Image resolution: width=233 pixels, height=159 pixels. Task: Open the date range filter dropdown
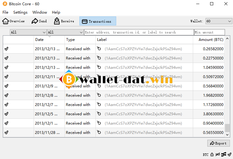28,32
